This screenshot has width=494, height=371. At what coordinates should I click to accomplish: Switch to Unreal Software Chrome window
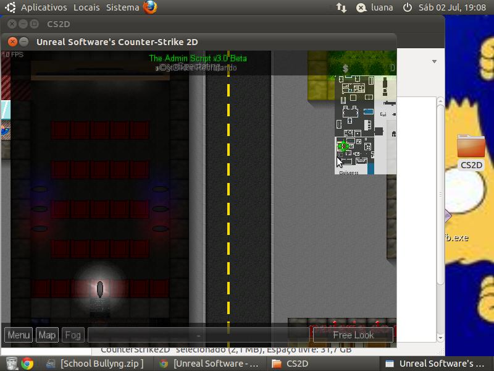[209, 364]
